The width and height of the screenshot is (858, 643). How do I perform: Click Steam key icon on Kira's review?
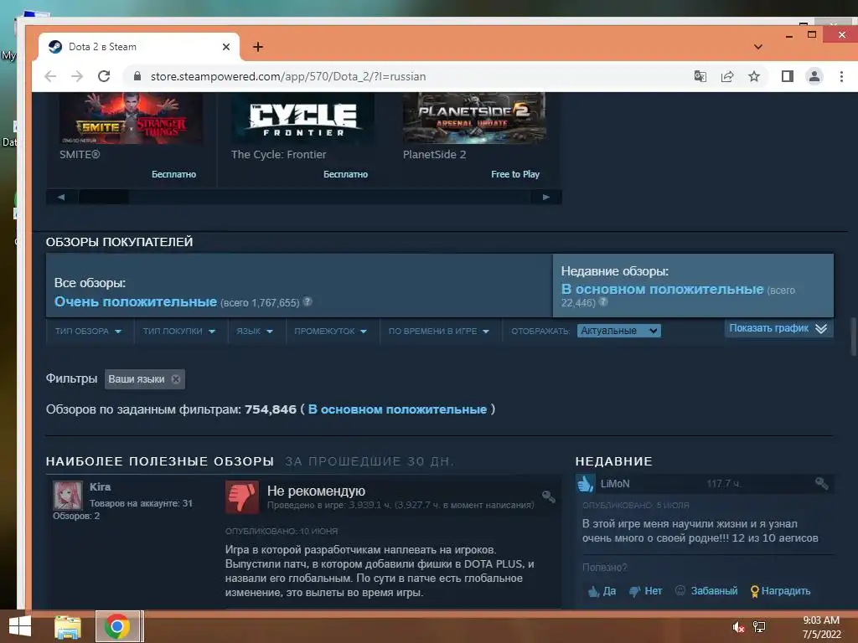point(548,496)
